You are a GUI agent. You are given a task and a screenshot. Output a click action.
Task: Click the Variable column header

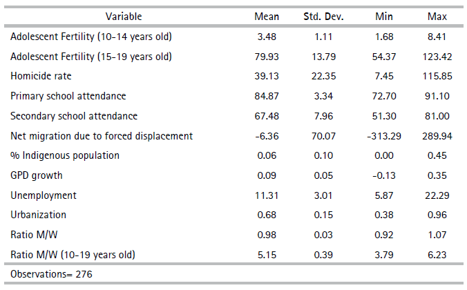(x=122, y=16)
